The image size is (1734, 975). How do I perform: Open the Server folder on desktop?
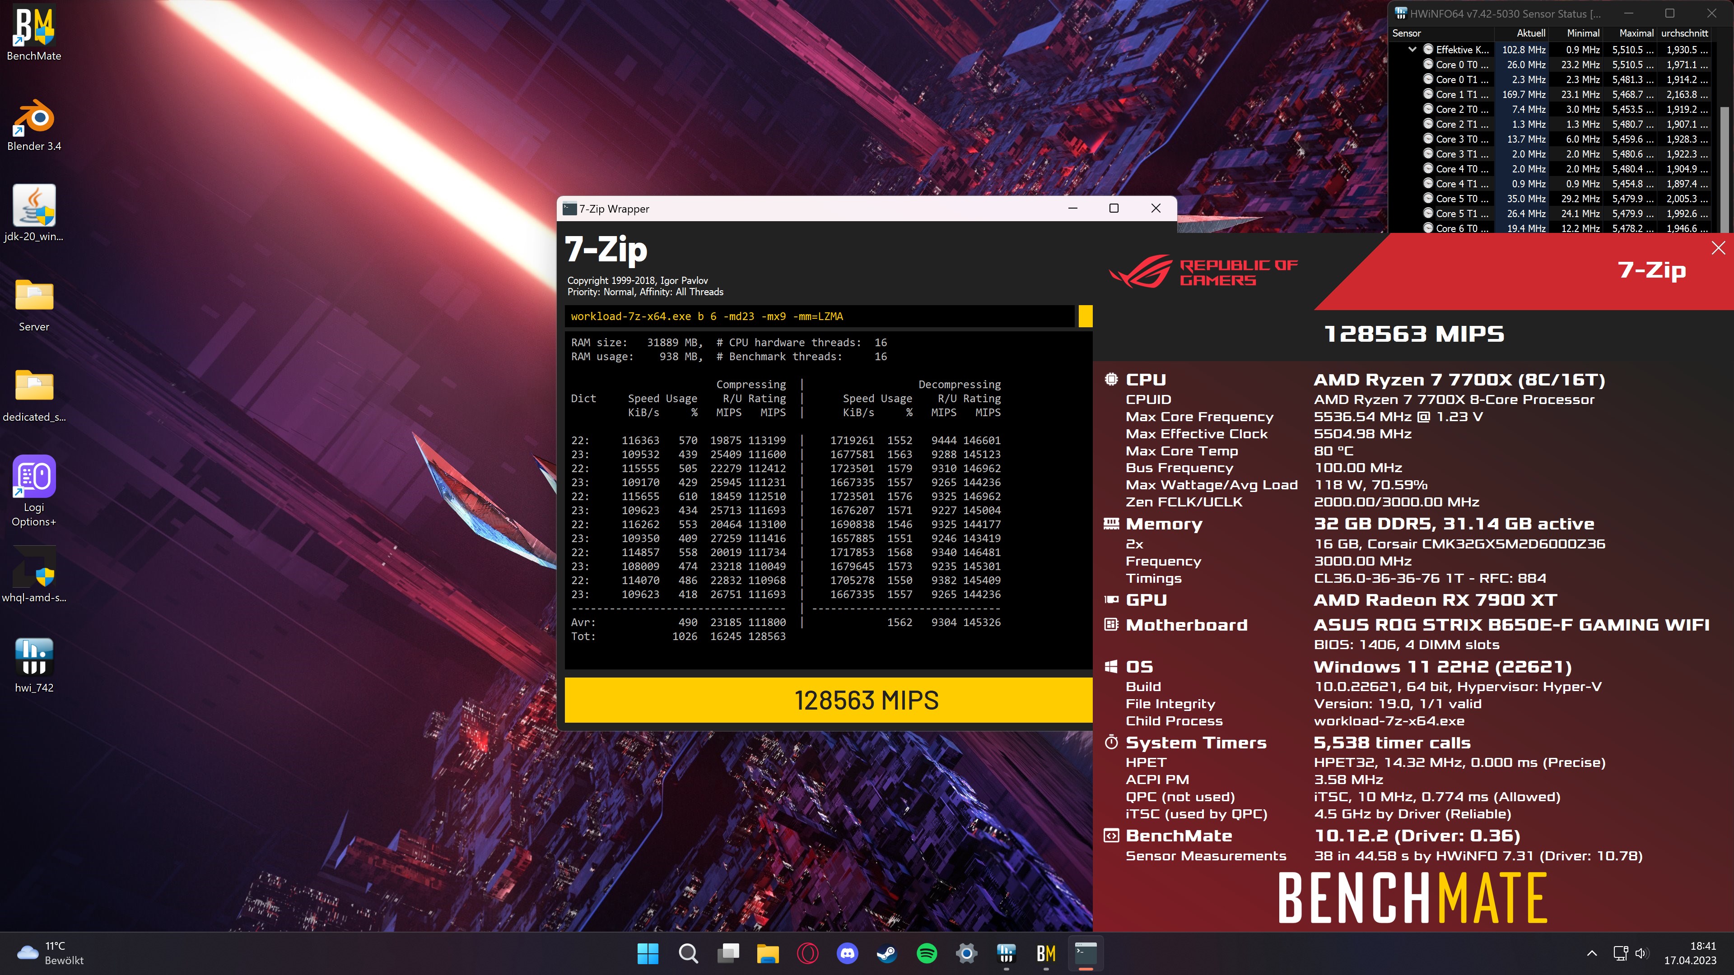click(34, 305)
